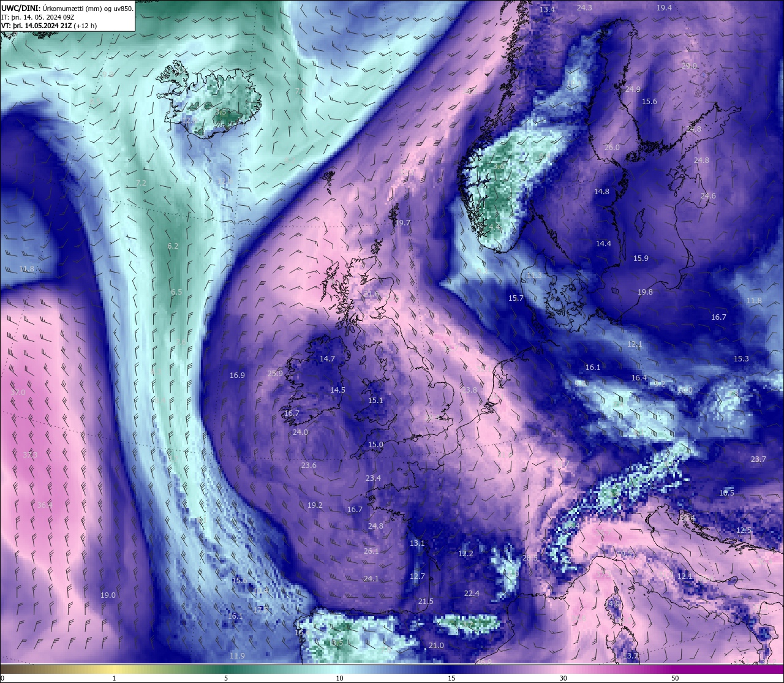
Task: Select the 6.5 value in the green band
Action: (x=176, y=292)
